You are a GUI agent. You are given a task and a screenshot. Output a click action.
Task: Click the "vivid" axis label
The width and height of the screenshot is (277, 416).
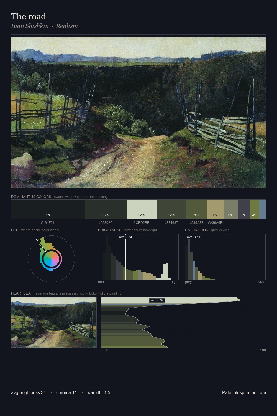(x=262, y=282)
